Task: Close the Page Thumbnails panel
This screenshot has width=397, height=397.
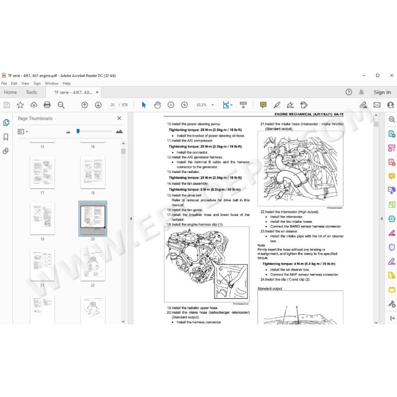Action: coord(119,118)
